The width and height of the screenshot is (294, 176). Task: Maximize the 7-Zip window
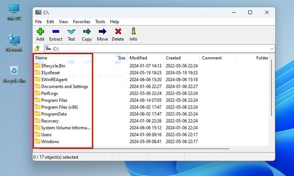[250, 12]
